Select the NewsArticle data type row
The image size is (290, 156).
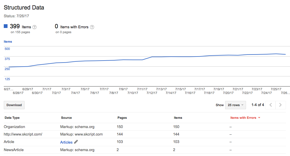click(x=14, y=150)
